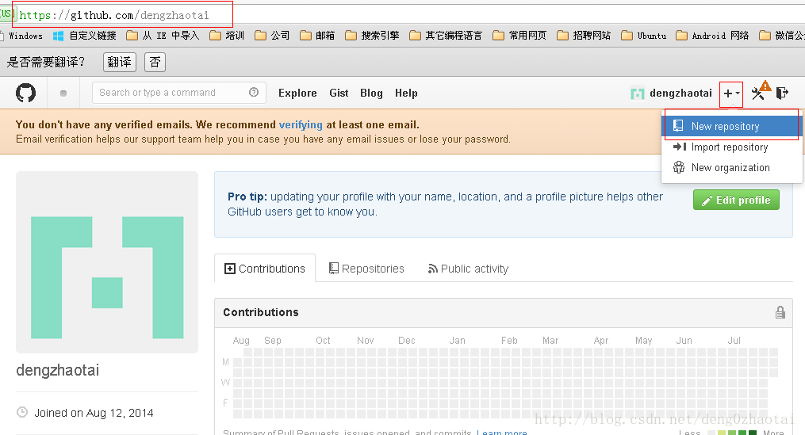Click the browser address bar URL
The width and height of the screenshot is (805, 435).
(114, 15)
